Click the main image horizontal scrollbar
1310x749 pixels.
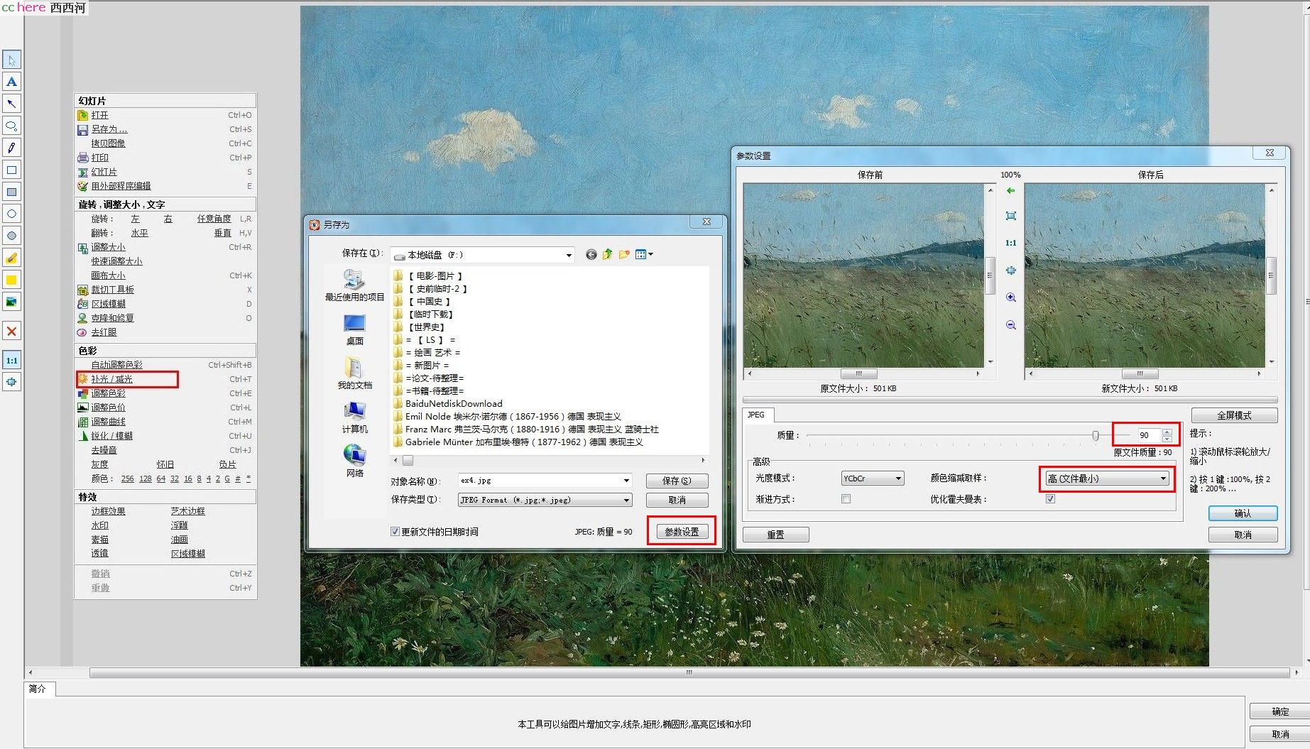pos(689,672)
